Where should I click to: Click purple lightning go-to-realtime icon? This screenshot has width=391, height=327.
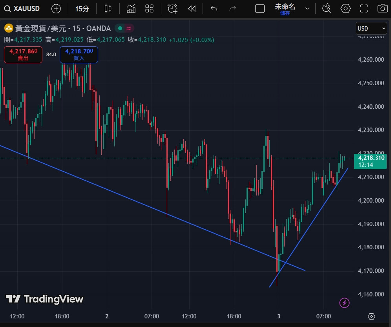point(344,303)
